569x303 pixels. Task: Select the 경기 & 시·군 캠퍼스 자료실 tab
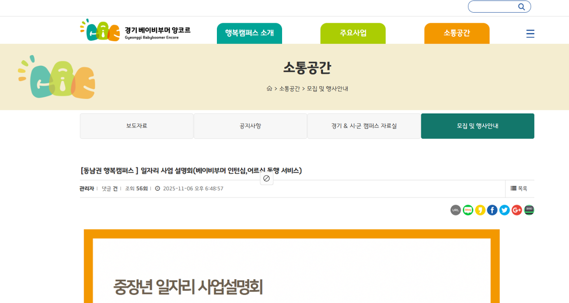[363, 126]
